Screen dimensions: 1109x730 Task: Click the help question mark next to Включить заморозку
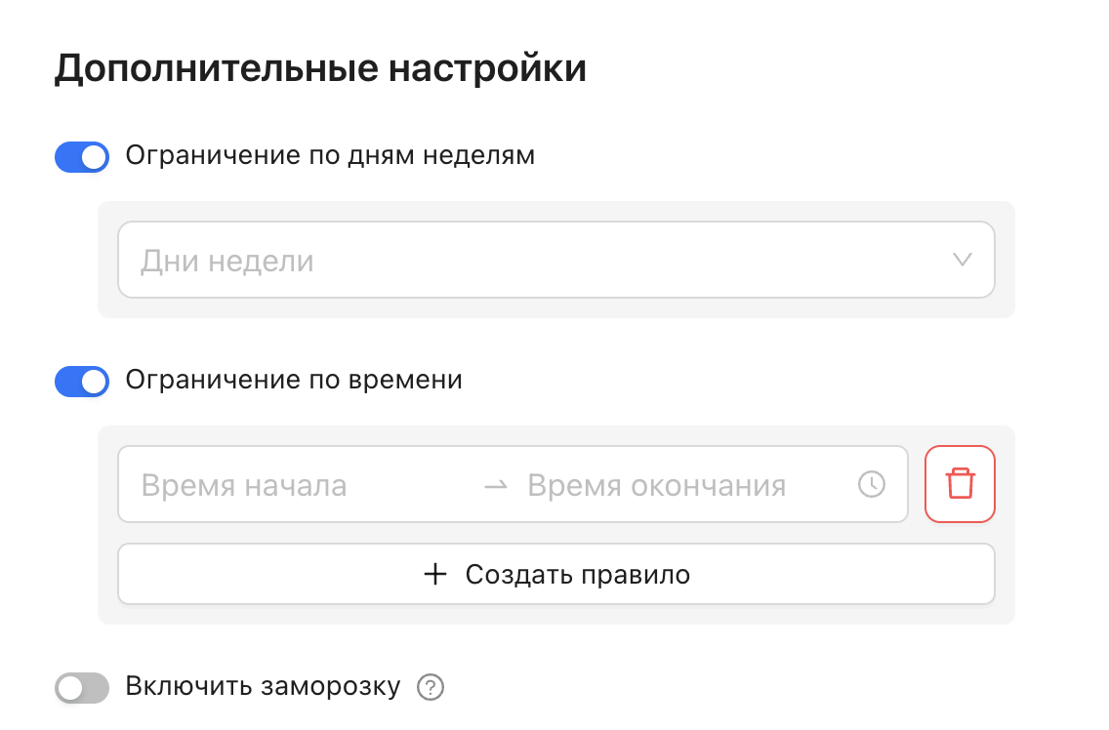pyautogui.click(x=430, y=688)
